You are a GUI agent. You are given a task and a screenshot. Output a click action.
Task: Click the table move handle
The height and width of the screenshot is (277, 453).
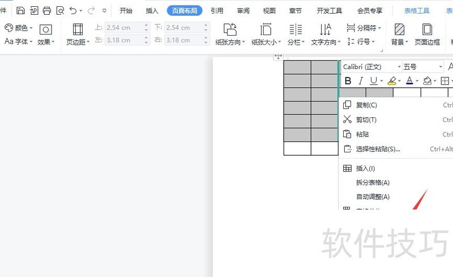[278, 57]
